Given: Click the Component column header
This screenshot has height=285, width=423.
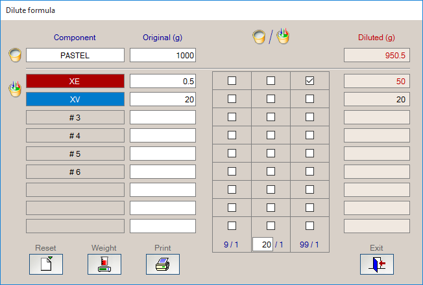Looking at the screenshot, I should point(75,37).
